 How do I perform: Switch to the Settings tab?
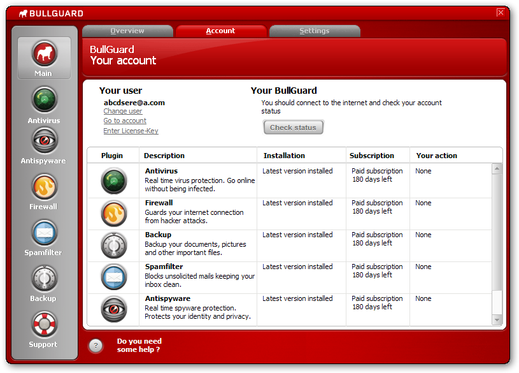point(315,31)
